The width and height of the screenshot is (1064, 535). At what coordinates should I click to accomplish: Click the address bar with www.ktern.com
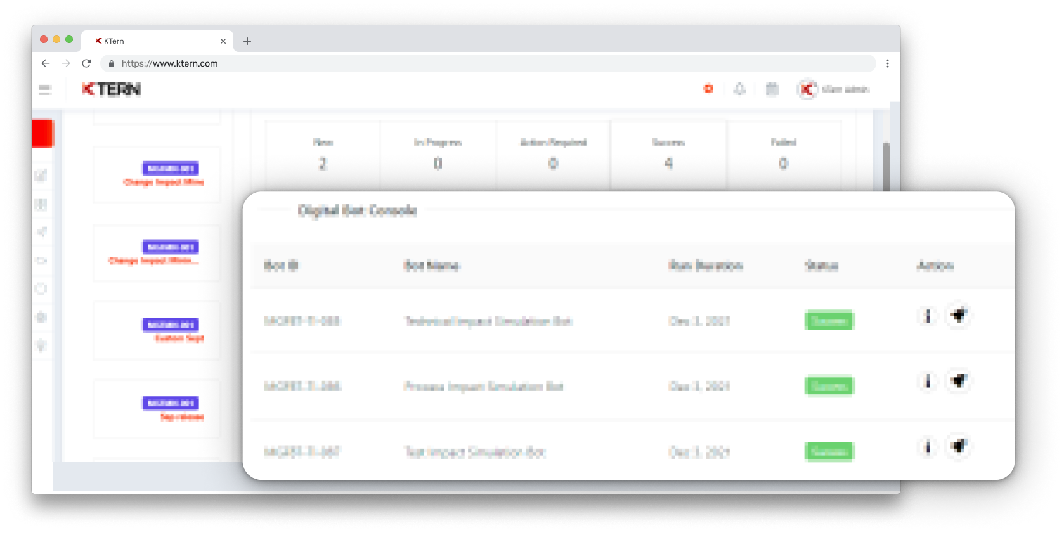[488, 63]
